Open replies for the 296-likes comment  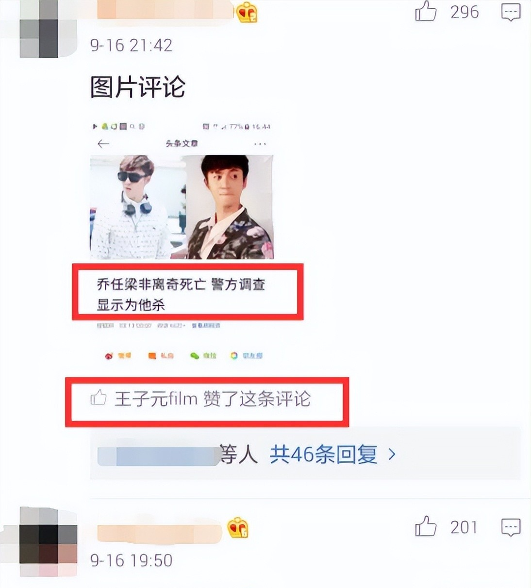(x=511, y=12)
